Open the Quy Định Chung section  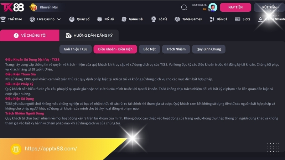(209, 49)
